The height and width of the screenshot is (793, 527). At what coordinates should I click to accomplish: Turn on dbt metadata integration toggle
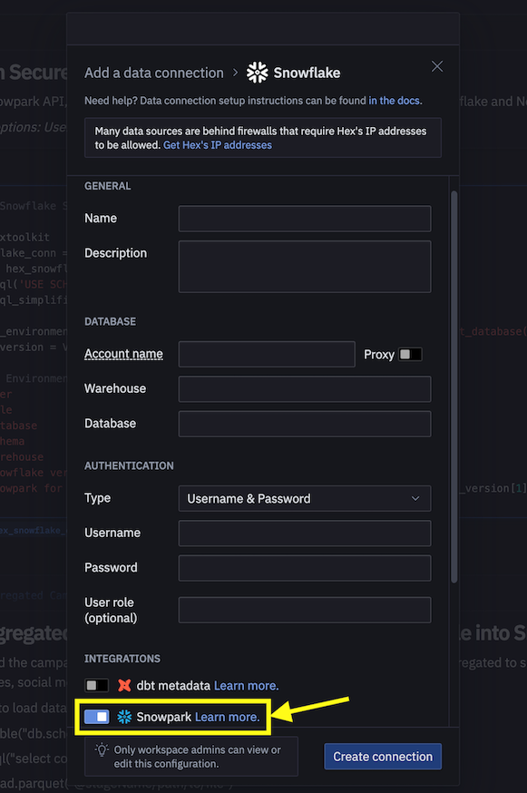(x=96, y=685)
